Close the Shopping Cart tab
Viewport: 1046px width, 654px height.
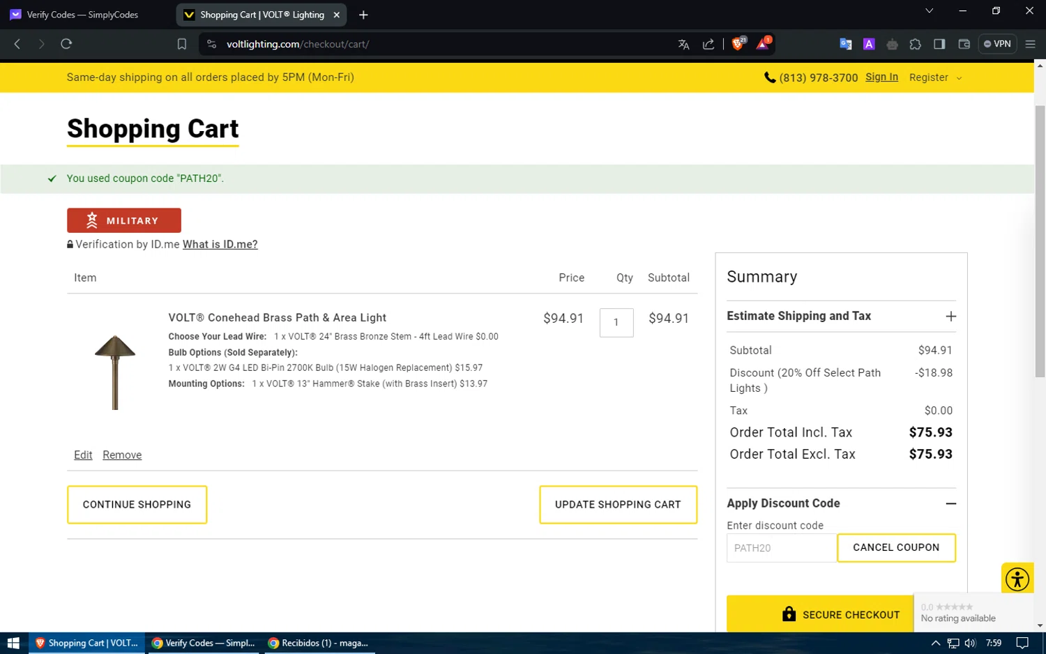click(336, 15)
